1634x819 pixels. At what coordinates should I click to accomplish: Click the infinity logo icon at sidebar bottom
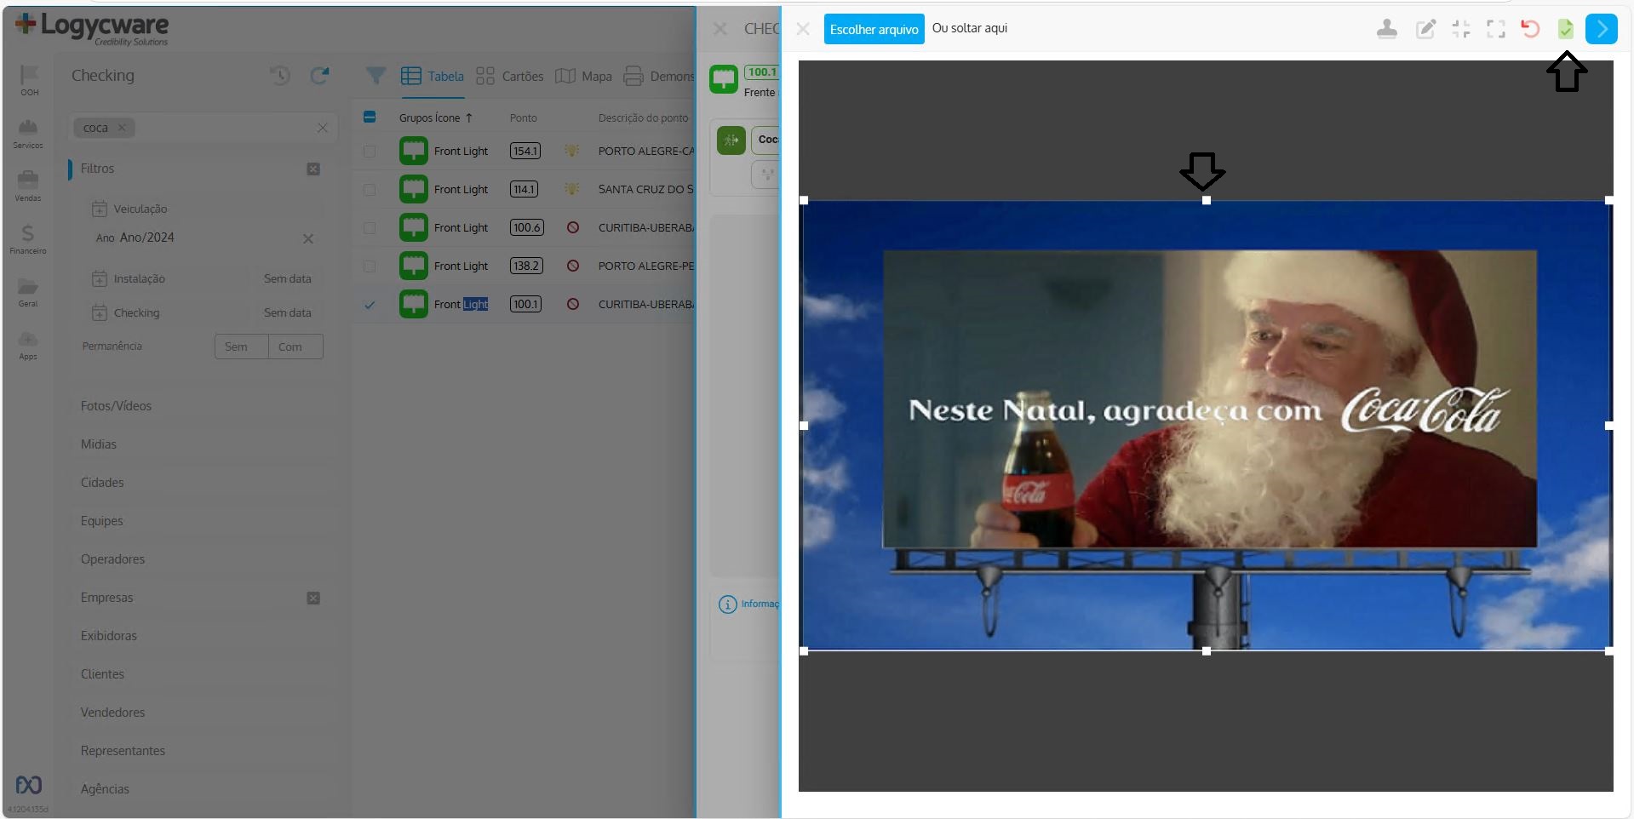28,785
